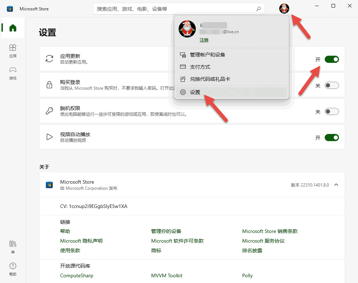Viewport: 358px width, 283px height.
Task: Click the 版本 22310.1401.8.0 text
Action: 310,185
